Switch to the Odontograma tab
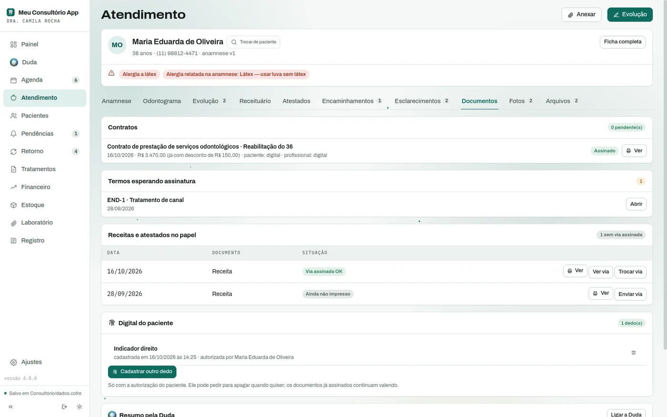 (x=162, y=101)
